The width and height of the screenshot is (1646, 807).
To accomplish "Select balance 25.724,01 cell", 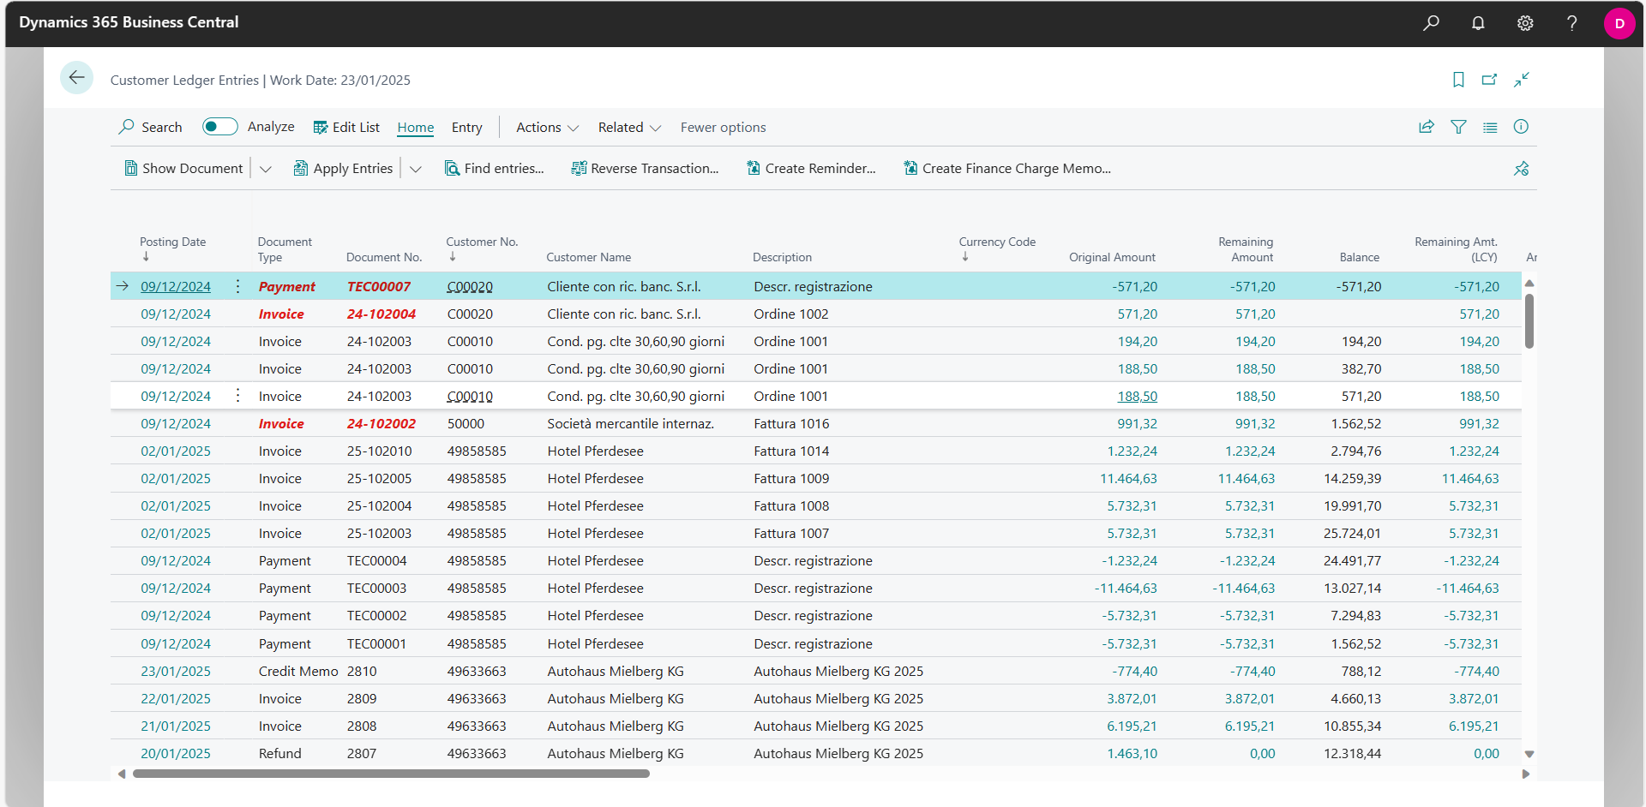I will tap(1352, 533).
